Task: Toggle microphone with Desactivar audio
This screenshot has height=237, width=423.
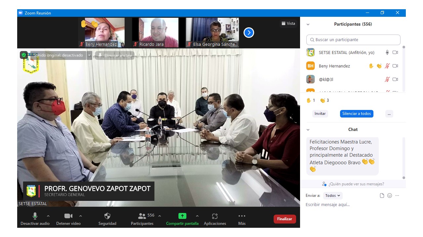Action: tap(35, 216)
